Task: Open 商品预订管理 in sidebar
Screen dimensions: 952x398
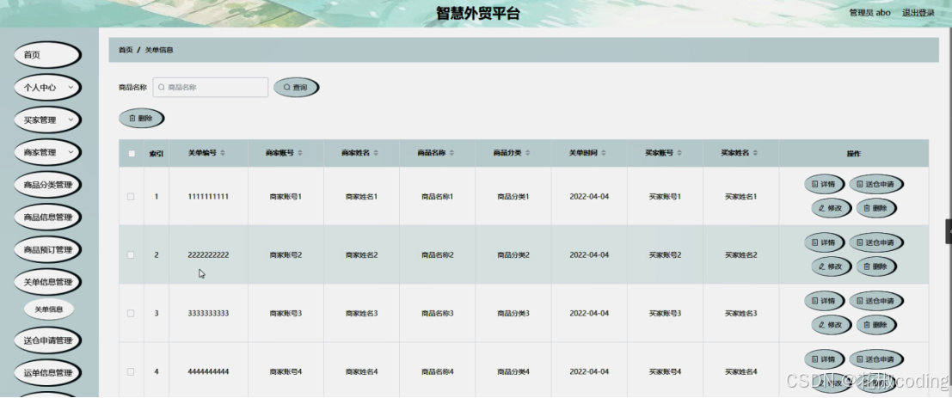Action: coord(47,250)
